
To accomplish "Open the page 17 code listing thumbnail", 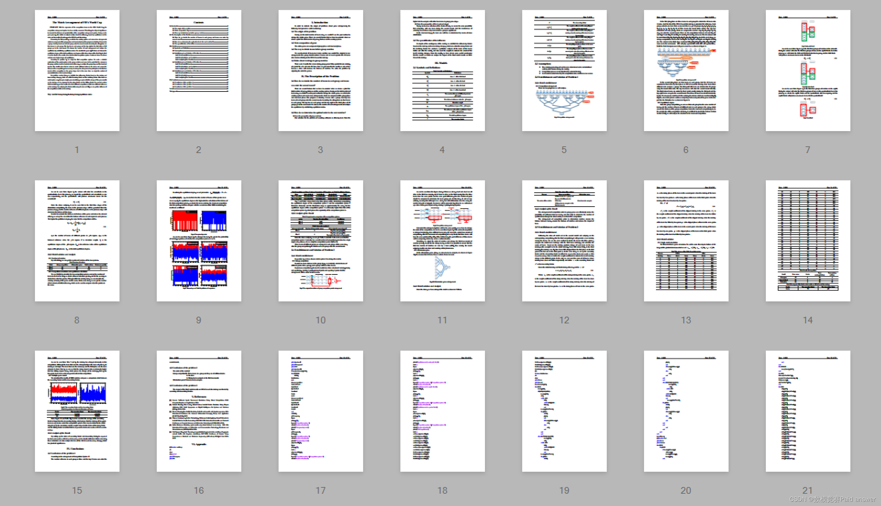I will tap(321, 411).
